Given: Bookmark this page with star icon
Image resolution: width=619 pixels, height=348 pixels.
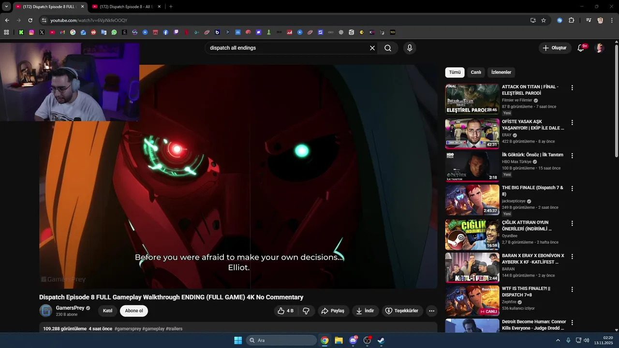Looking at the screenshot, I should 544,20.
